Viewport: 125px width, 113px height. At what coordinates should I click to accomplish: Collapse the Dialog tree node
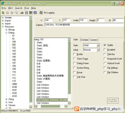tap(6, 33)
